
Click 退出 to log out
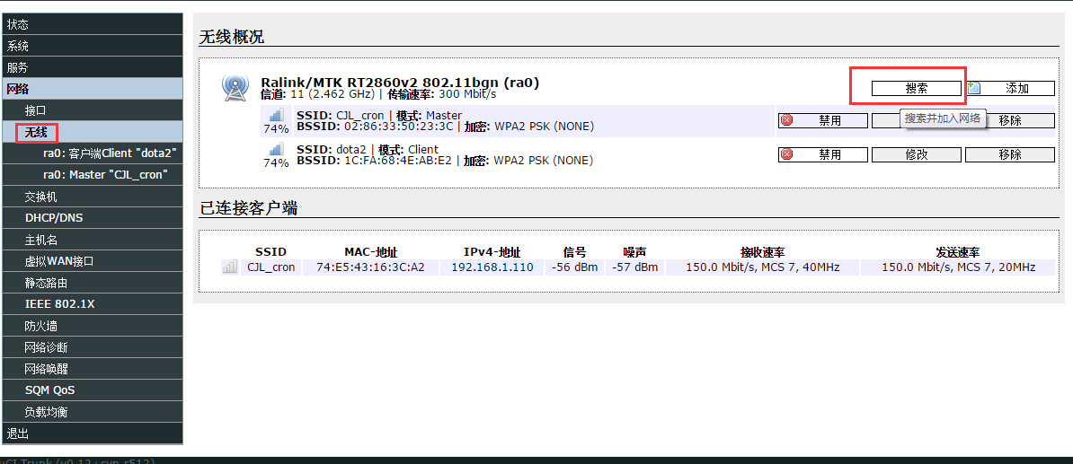click(x=18, y=433)
